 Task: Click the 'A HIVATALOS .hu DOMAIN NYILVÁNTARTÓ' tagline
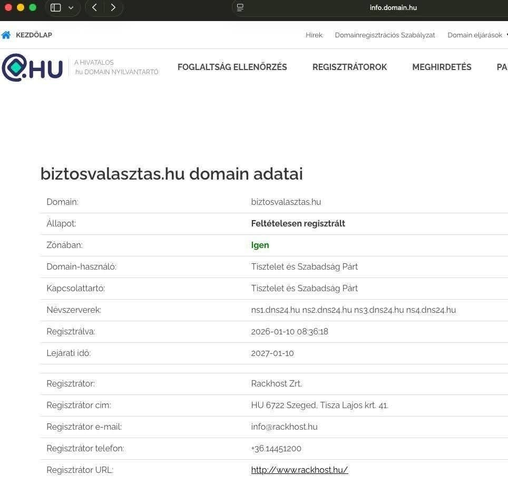(116, 67)
